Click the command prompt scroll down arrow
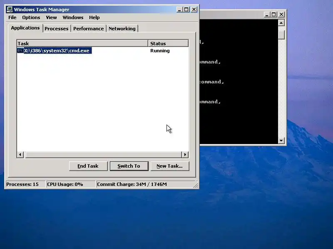Screen dimensions: 333x249 281,140
